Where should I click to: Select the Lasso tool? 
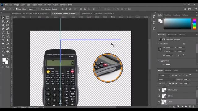pos(3,21)
